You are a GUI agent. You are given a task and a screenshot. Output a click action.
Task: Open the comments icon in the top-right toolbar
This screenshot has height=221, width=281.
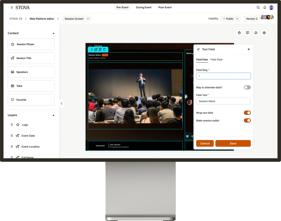pyautogui.click(x=248, y=33)
